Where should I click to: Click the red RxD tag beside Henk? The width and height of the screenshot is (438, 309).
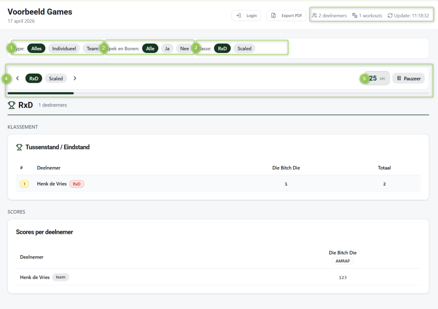click(x=77, y=184)
